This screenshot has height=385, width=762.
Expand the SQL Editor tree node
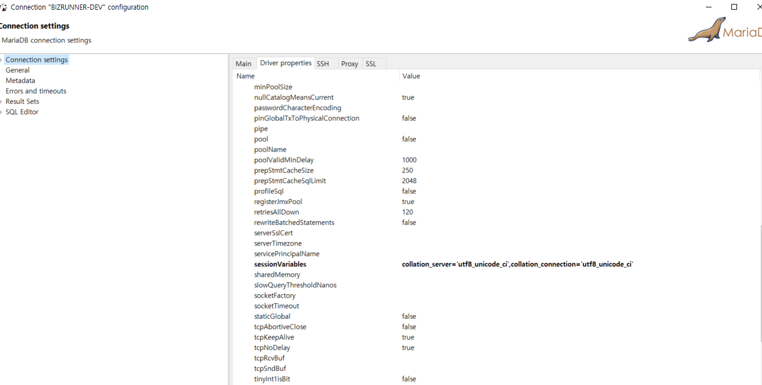click(x=2, y=112)
